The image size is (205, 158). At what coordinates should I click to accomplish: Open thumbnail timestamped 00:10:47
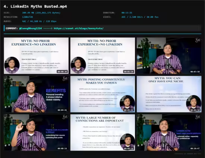click(169, 133)
